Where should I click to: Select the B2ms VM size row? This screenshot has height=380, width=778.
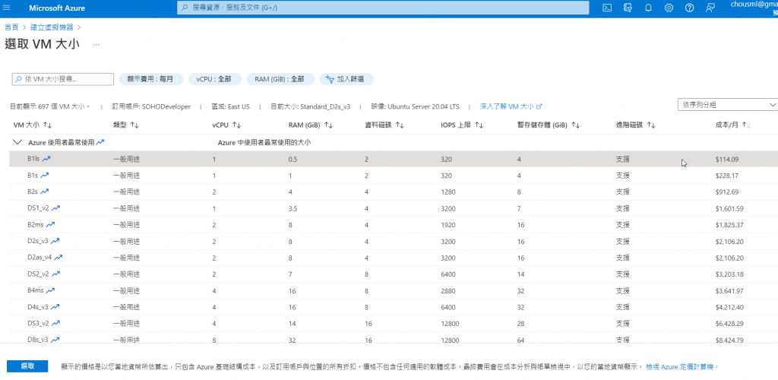(394, 224)
